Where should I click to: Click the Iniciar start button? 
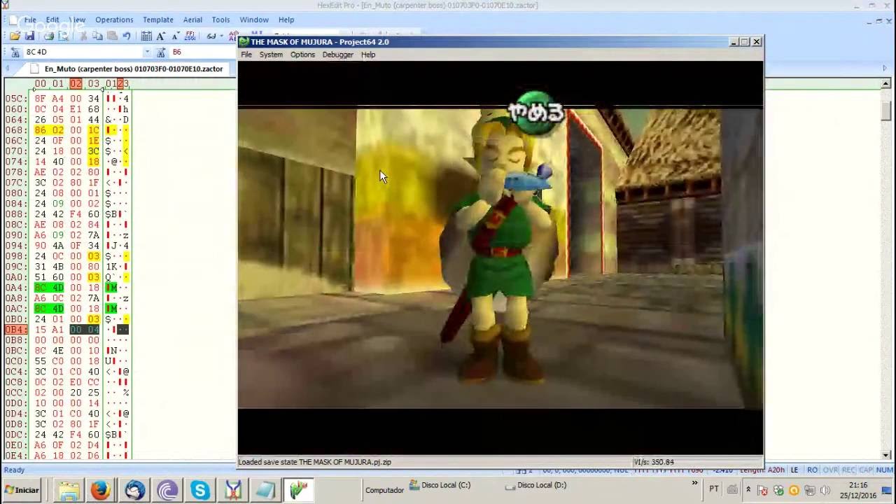click(22, 490)
